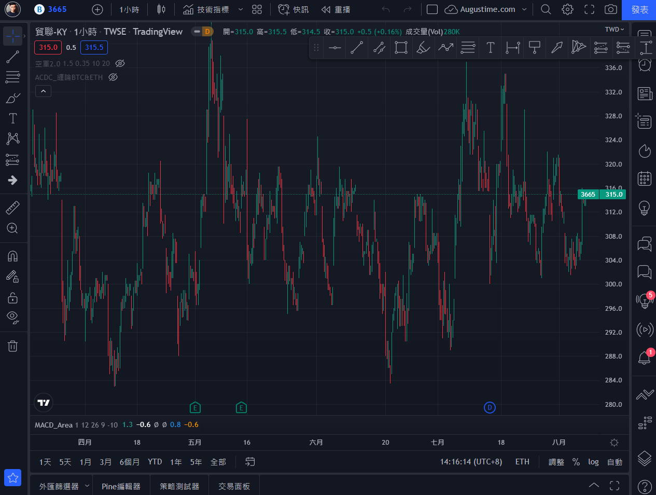Pick the date range measure in the floating toolbar

coord(512,48)
